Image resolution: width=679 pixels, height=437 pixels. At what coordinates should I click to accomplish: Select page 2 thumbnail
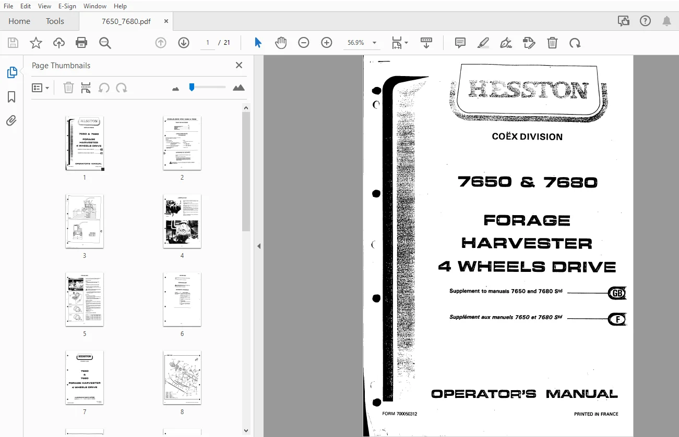pos(182,143)
